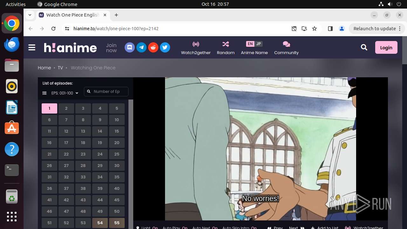The image size is (407, 229).
Task: Go to TV breadcrumb
Action: point(60,68)
